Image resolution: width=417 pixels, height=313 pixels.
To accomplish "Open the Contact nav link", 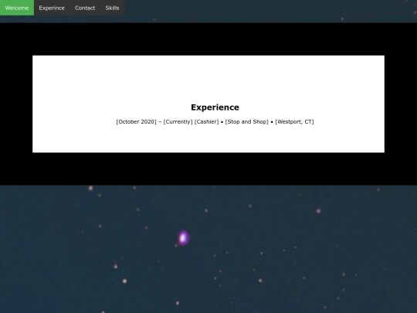I will point(85,8).
